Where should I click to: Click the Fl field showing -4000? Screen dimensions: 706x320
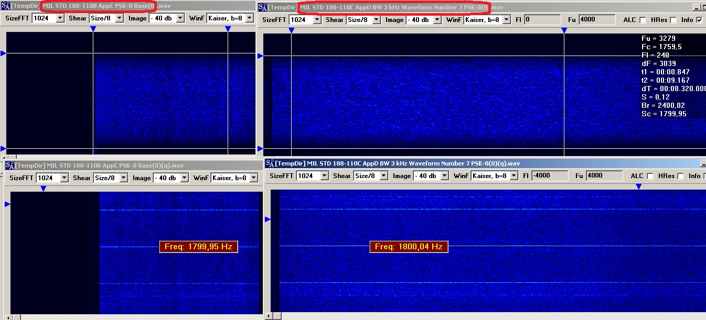(x=548, y=176)
